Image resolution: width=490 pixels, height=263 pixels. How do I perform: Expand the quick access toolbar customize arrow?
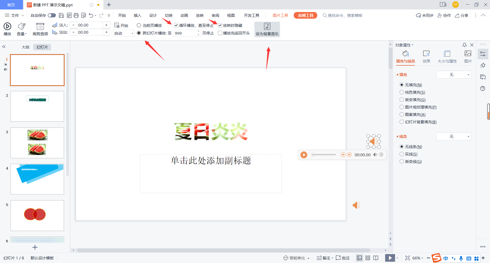tap(109, 16)
